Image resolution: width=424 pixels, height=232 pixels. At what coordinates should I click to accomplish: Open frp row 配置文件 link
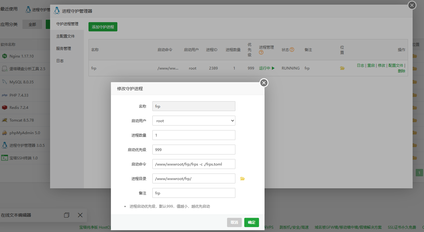[396, 66]
